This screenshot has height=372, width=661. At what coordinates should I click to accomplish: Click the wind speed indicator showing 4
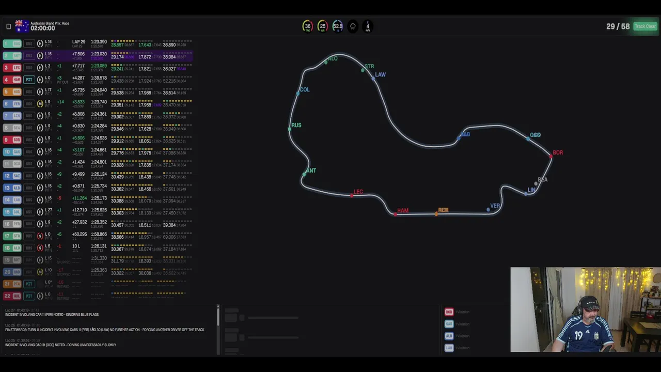tap(368, 26)
